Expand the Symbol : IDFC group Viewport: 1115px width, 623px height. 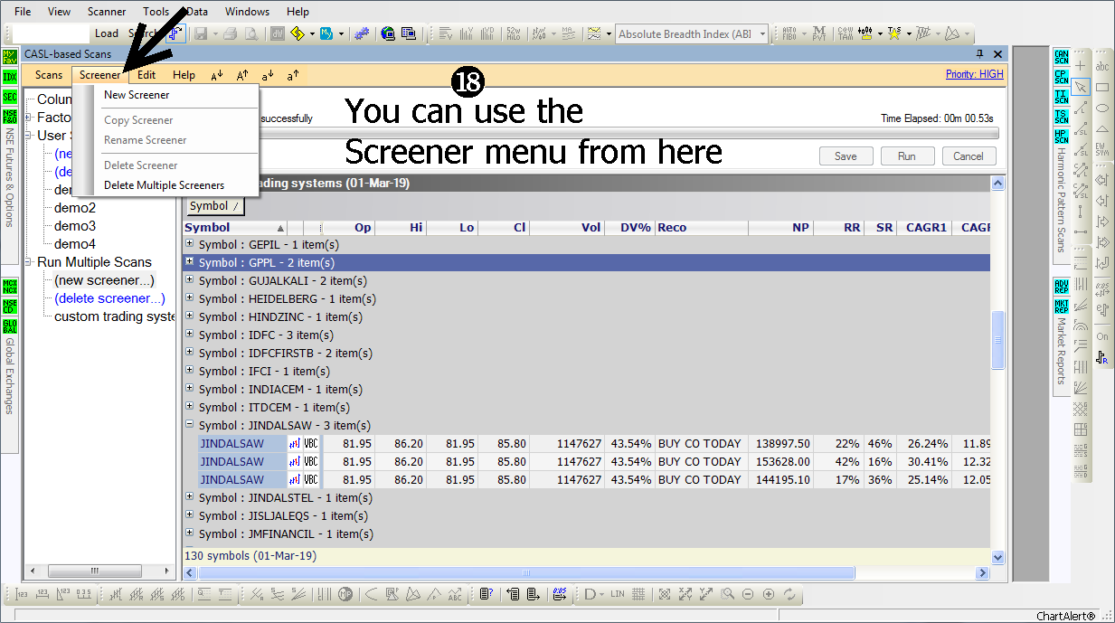coord(189,335)
